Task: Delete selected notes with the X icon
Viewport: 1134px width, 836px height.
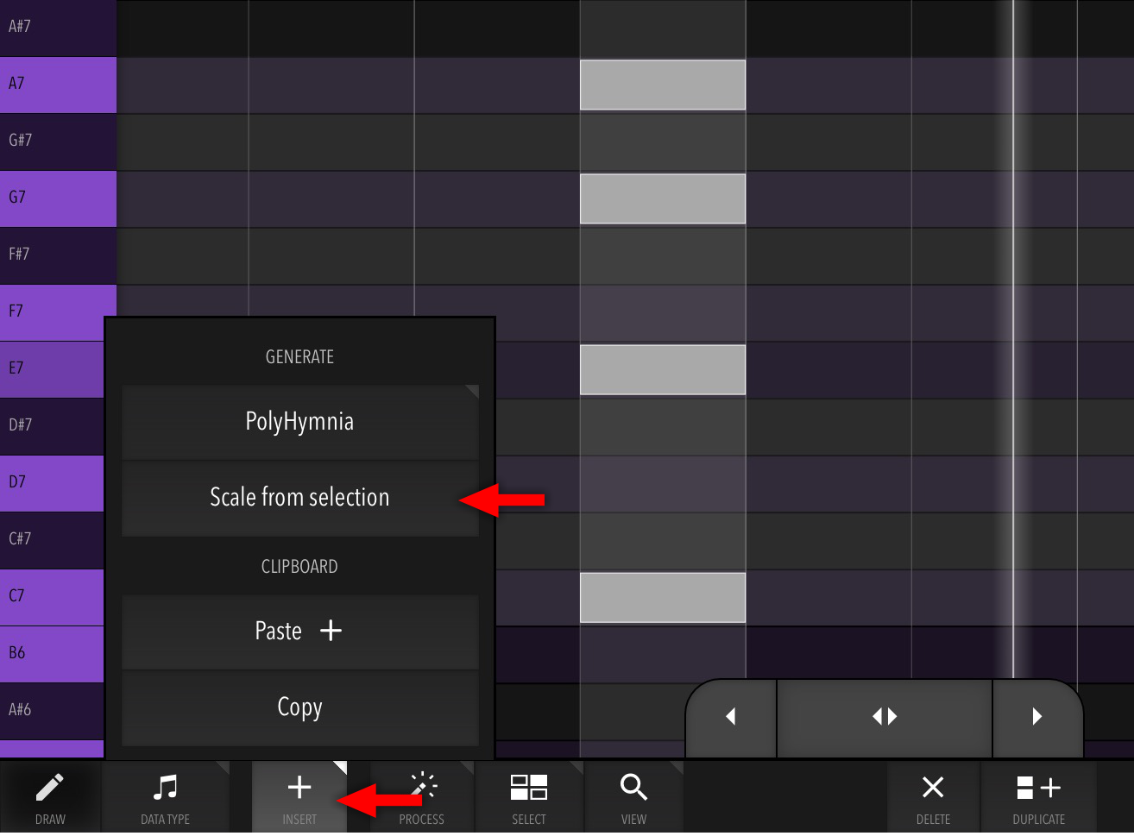Action: pyautogui.click(x=933, y=797)
